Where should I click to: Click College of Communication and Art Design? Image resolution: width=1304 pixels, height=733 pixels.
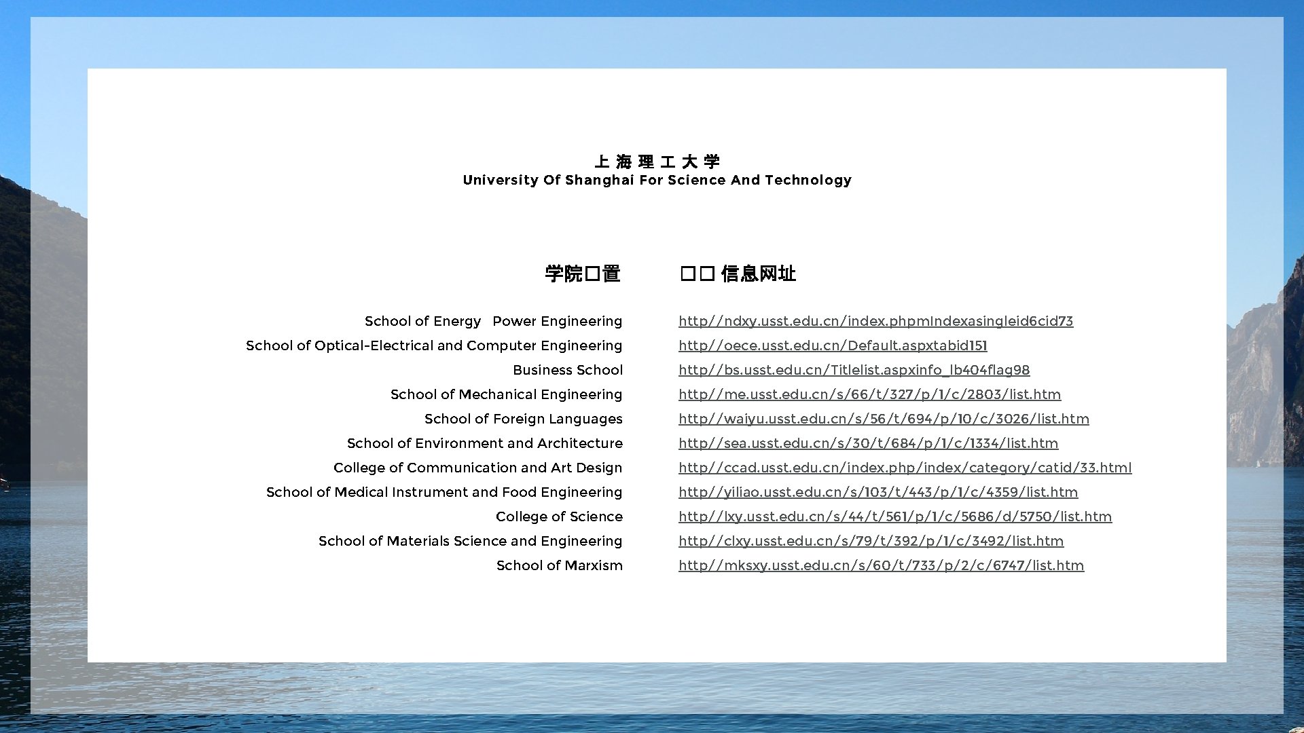tap(477, 468)
